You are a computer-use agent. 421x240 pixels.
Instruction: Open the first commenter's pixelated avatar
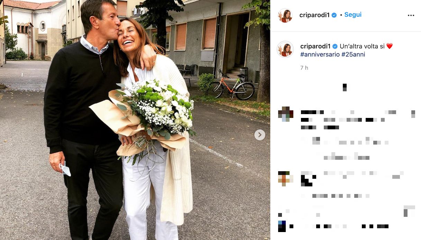(286, 114)
